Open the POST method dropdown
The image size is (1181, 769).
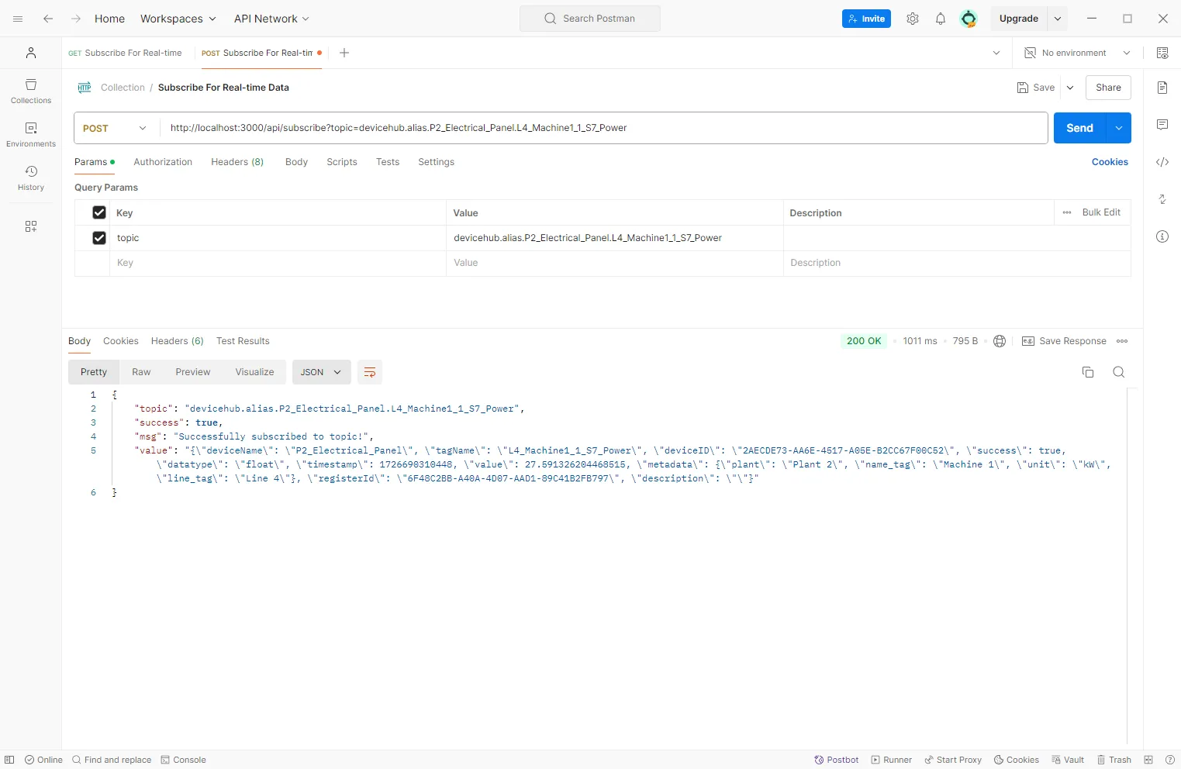pos(115,128)
